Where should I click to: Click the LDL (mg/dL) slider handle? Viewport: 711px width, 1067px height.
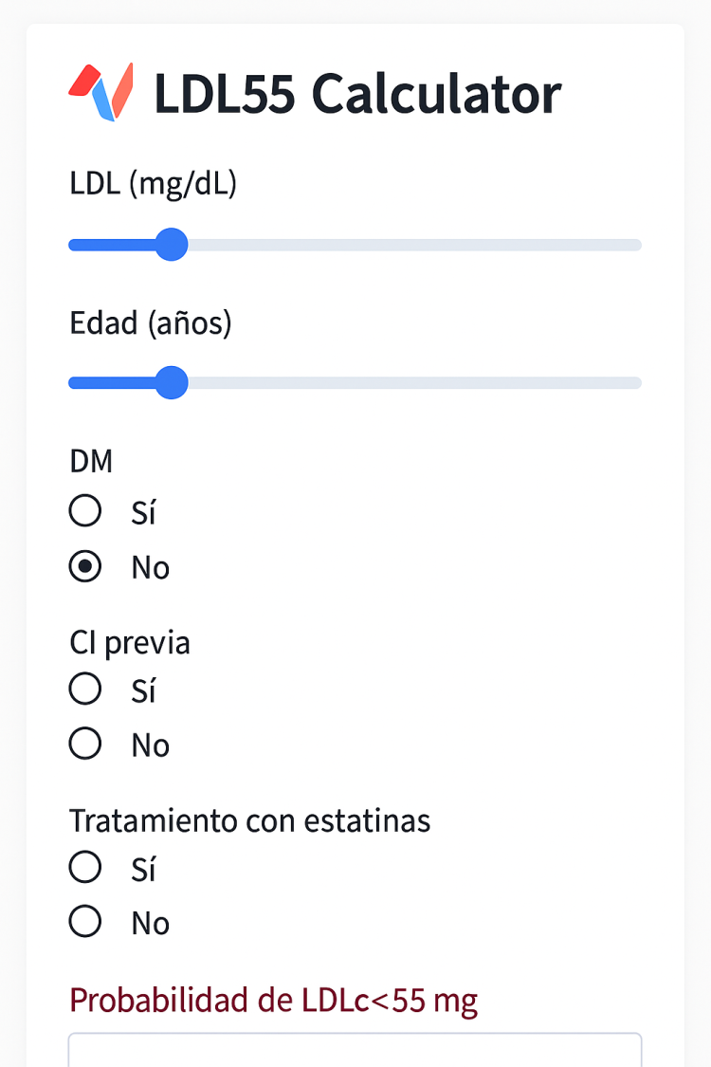(x=172, y=245)
